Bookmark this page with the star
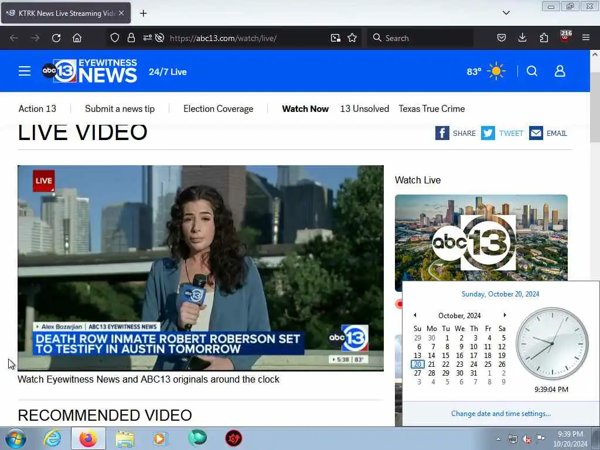Screen dimensions: 600x450 pyautogui.click(x=352, y=38)
